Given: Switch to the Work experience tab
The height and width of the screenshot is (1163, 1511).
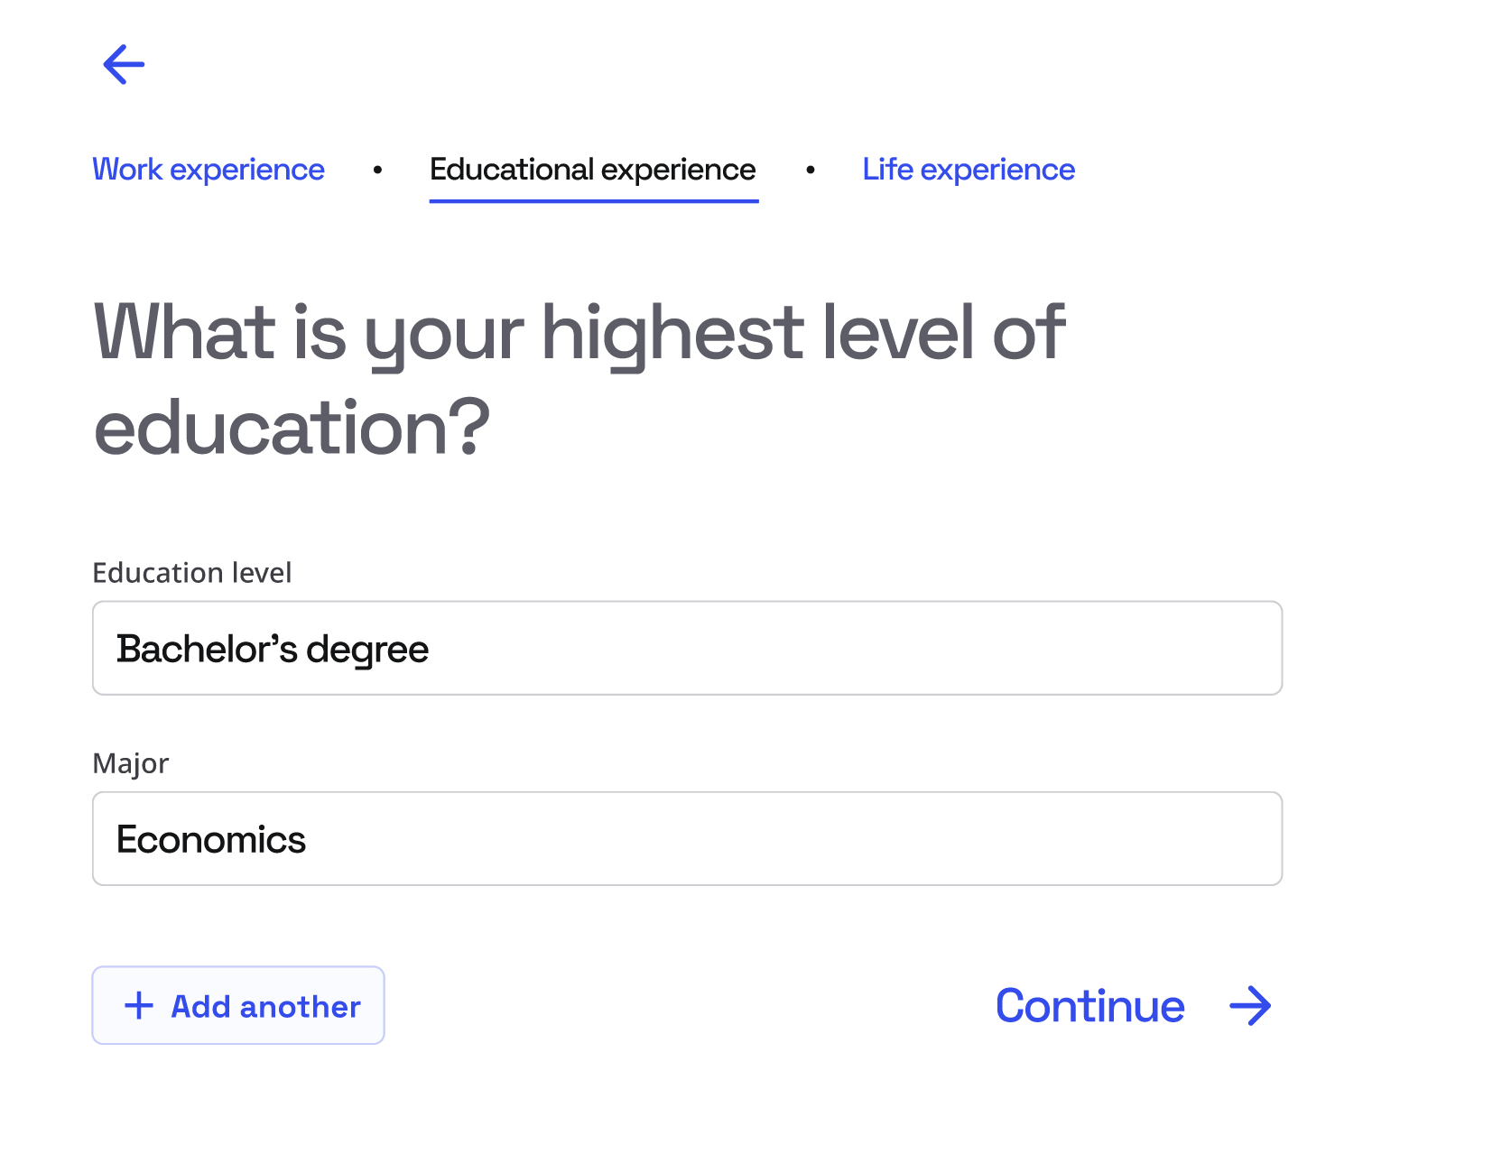Looking at the screenshot, I should click(x=209, y=170).
